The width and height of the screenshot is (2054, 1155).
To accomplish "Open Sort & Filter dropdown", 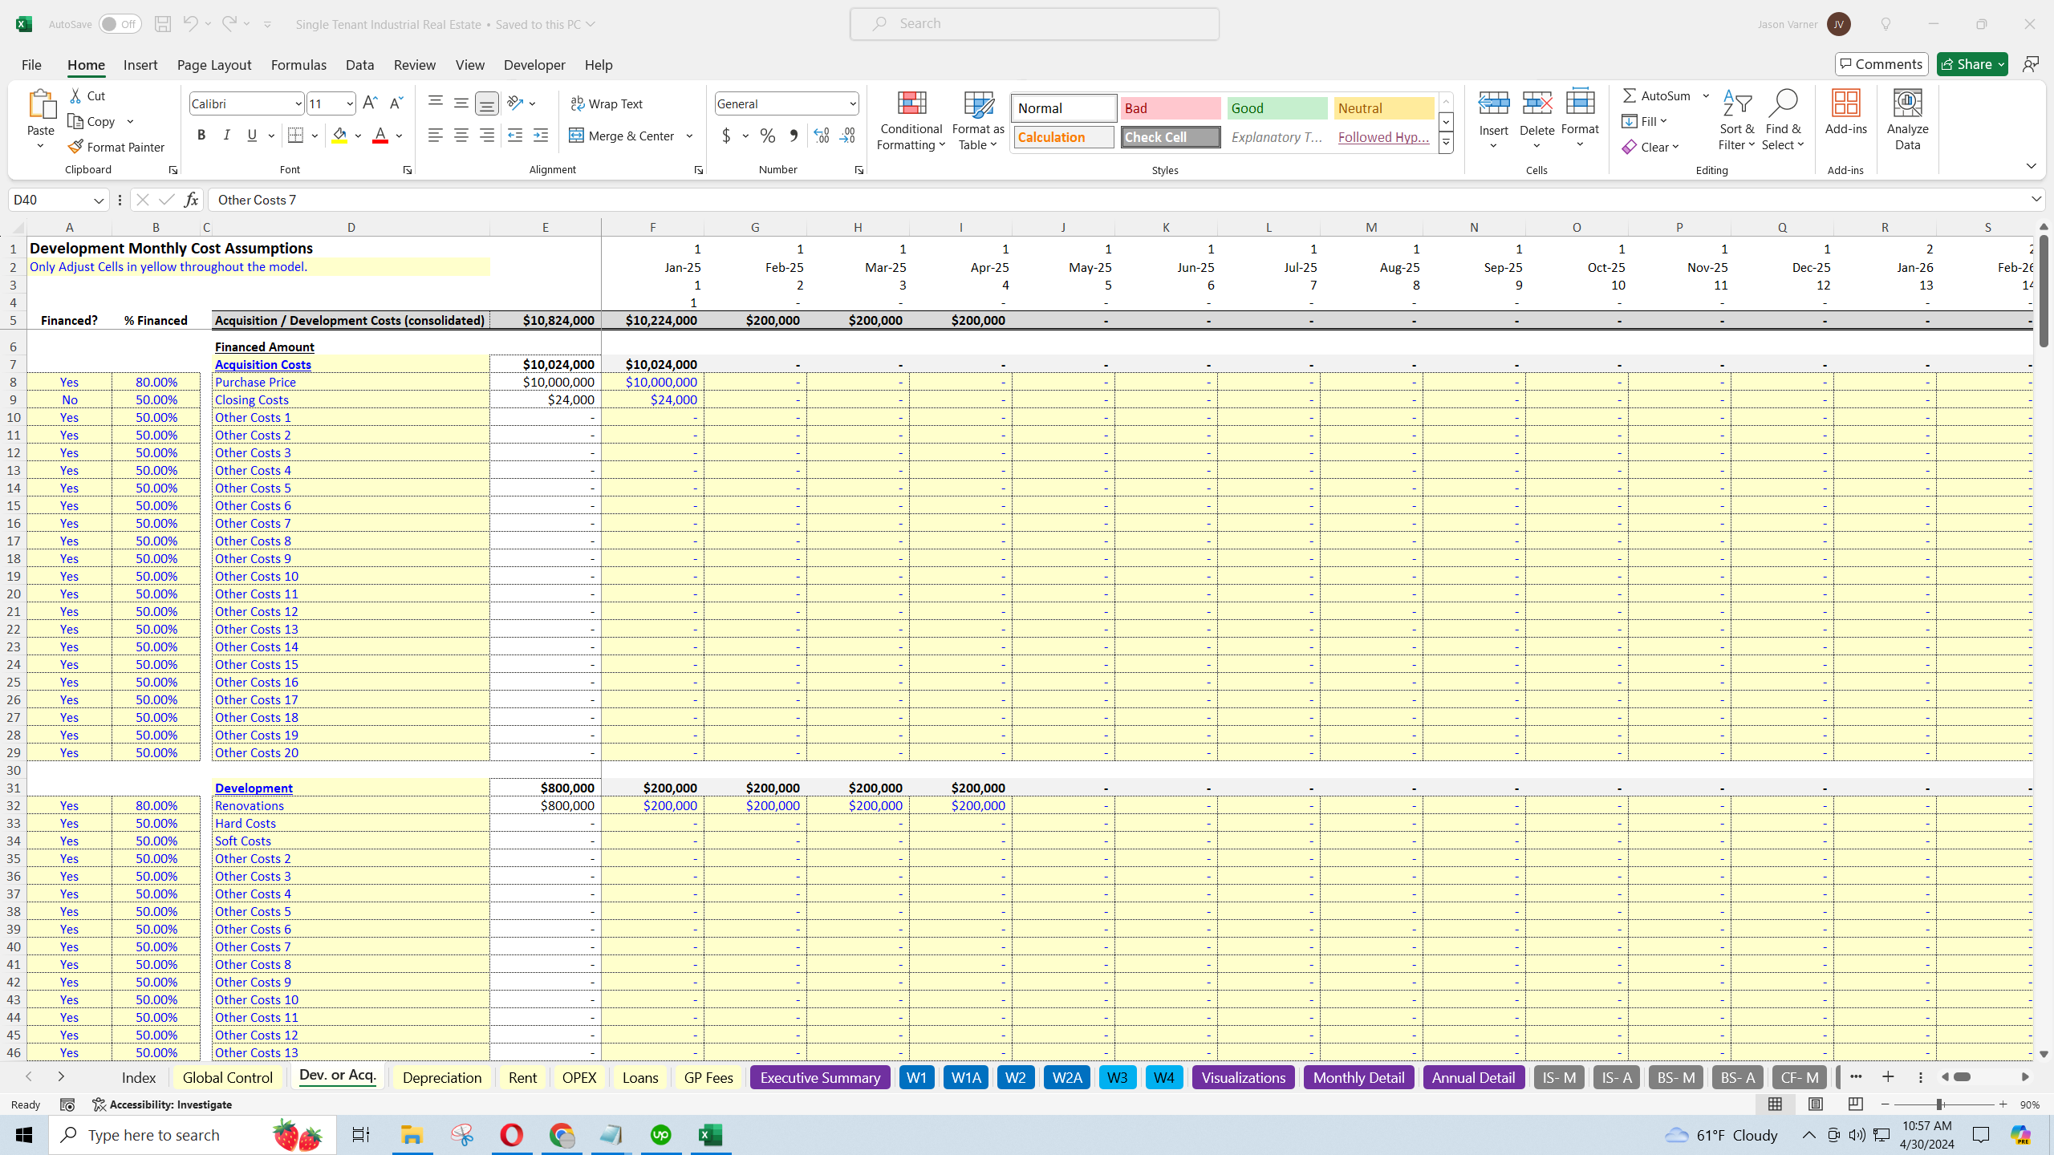I will [1737, 120].
